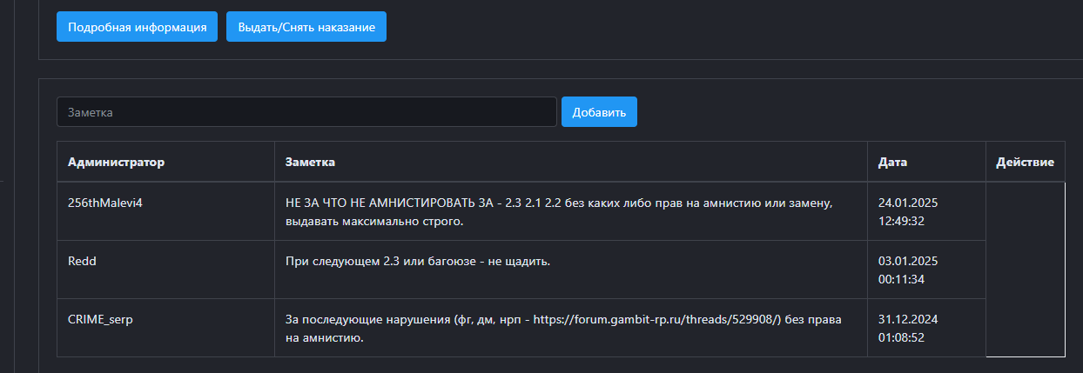Image resolution: width=1083 pixels, height=373 pixels.
Task: Click the note starting НЕ ЗА ЧТО
Action: (559, 211)
